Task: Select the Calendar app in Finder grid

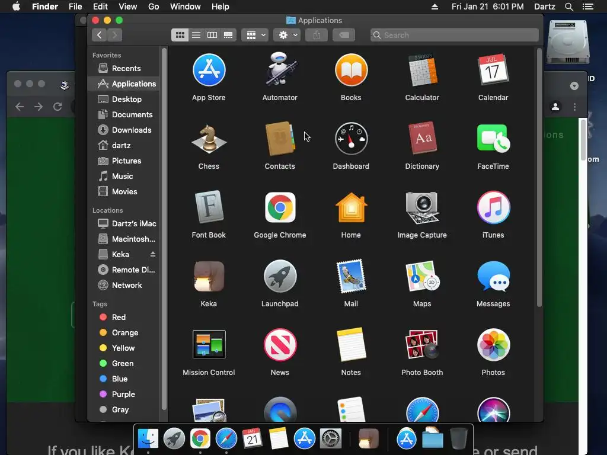Action: 493,70
